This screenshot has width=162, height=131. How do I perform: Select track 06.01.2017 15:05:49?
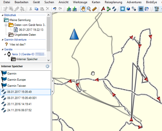26,92
